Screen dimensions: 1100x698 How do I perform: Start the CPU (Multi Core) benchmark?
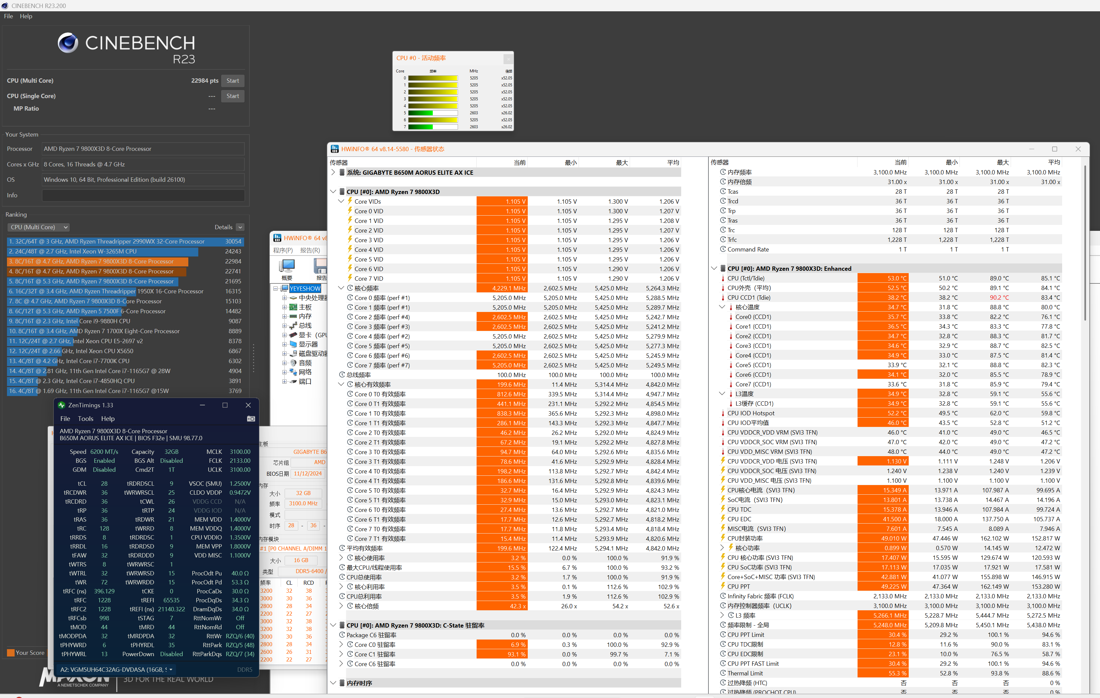[x=232, y=81]
